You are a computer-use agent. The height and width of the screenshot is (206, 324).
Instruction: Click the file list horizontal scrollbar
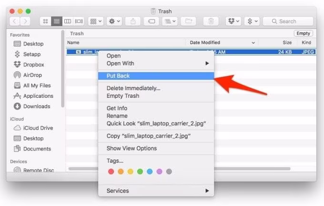253,169
